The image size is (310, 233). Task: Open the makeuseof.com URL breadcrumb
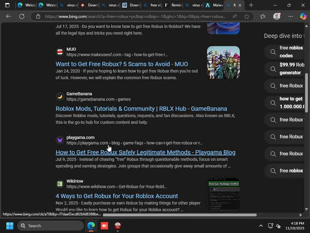117,55
